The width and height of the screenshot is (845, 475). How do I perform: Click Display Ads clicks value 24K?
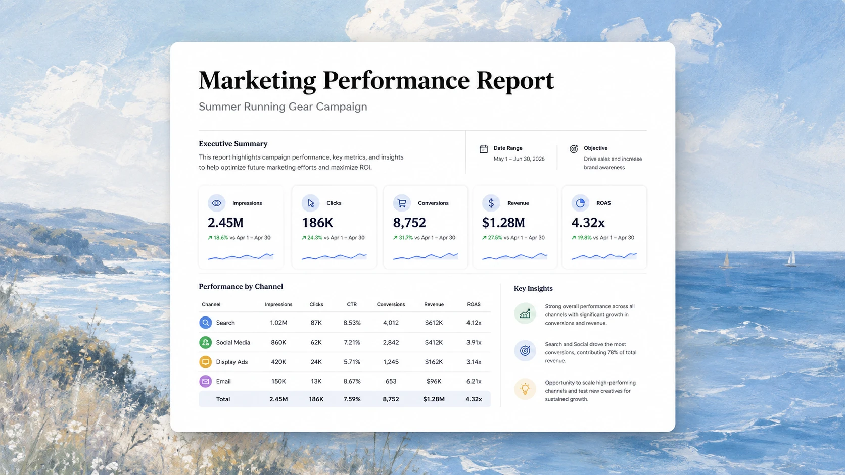(x=316, y=362)
